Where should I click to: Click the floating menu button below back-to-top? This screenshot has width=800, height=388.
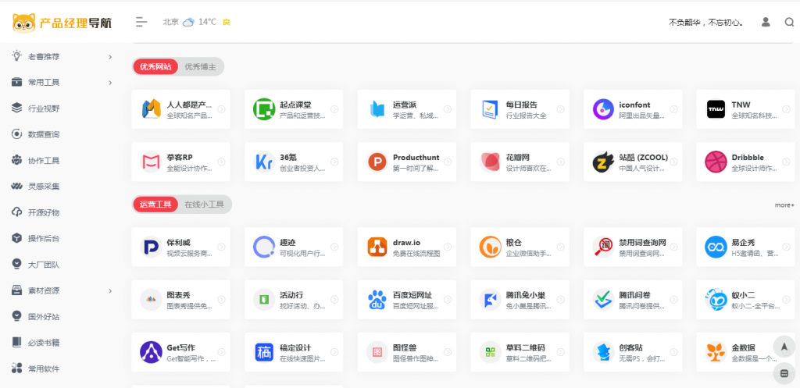click(784, 373)
